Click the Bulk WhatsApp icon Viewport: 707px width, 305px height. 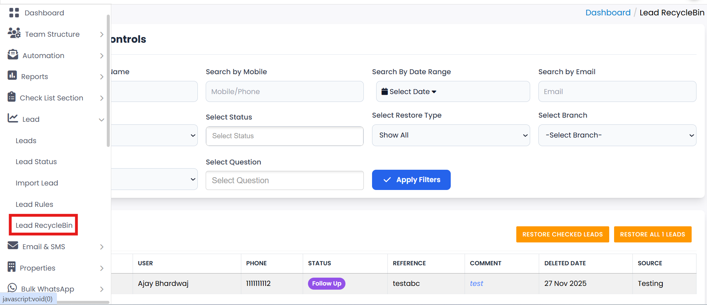12,288
